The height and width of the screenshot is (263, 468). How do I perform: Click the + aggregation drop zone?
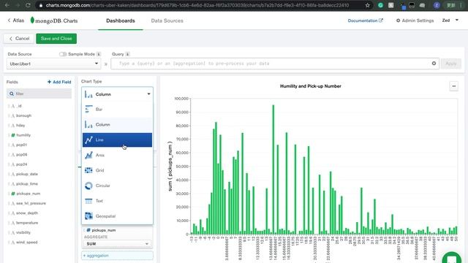coord(117,256)
